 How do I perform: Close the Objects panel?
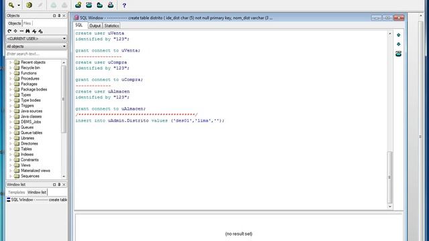coord(64,16)
